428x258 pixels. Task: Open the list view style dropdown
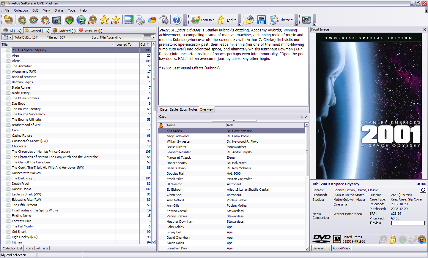point(149,37)
